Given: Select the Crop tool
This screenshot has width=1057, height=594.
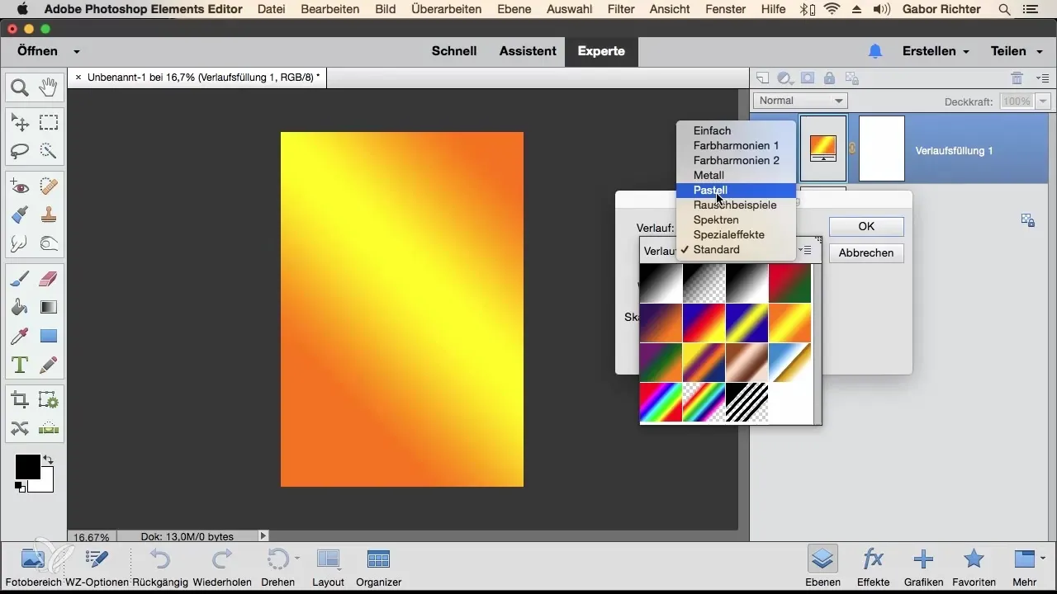Looking at the screenshot, I should (20, 400).
